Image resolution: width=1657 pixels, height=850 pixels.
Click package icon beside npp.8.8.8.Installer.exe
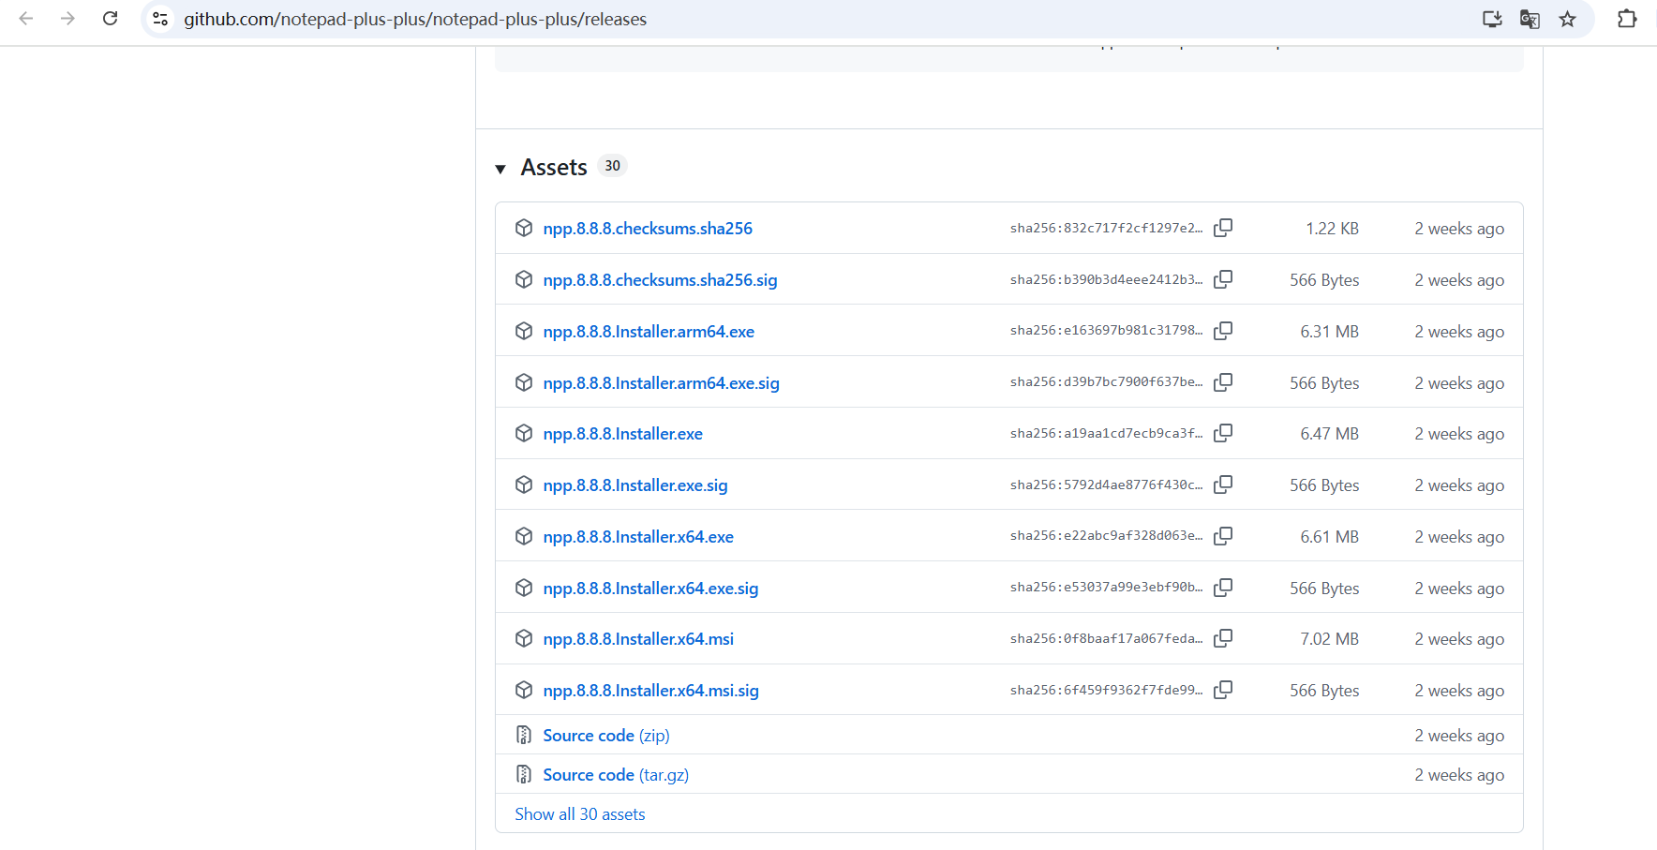524,433
